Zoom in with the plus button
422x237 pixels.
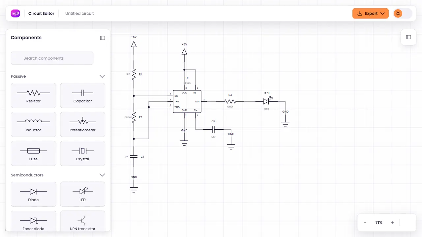(x=393, y=223)
